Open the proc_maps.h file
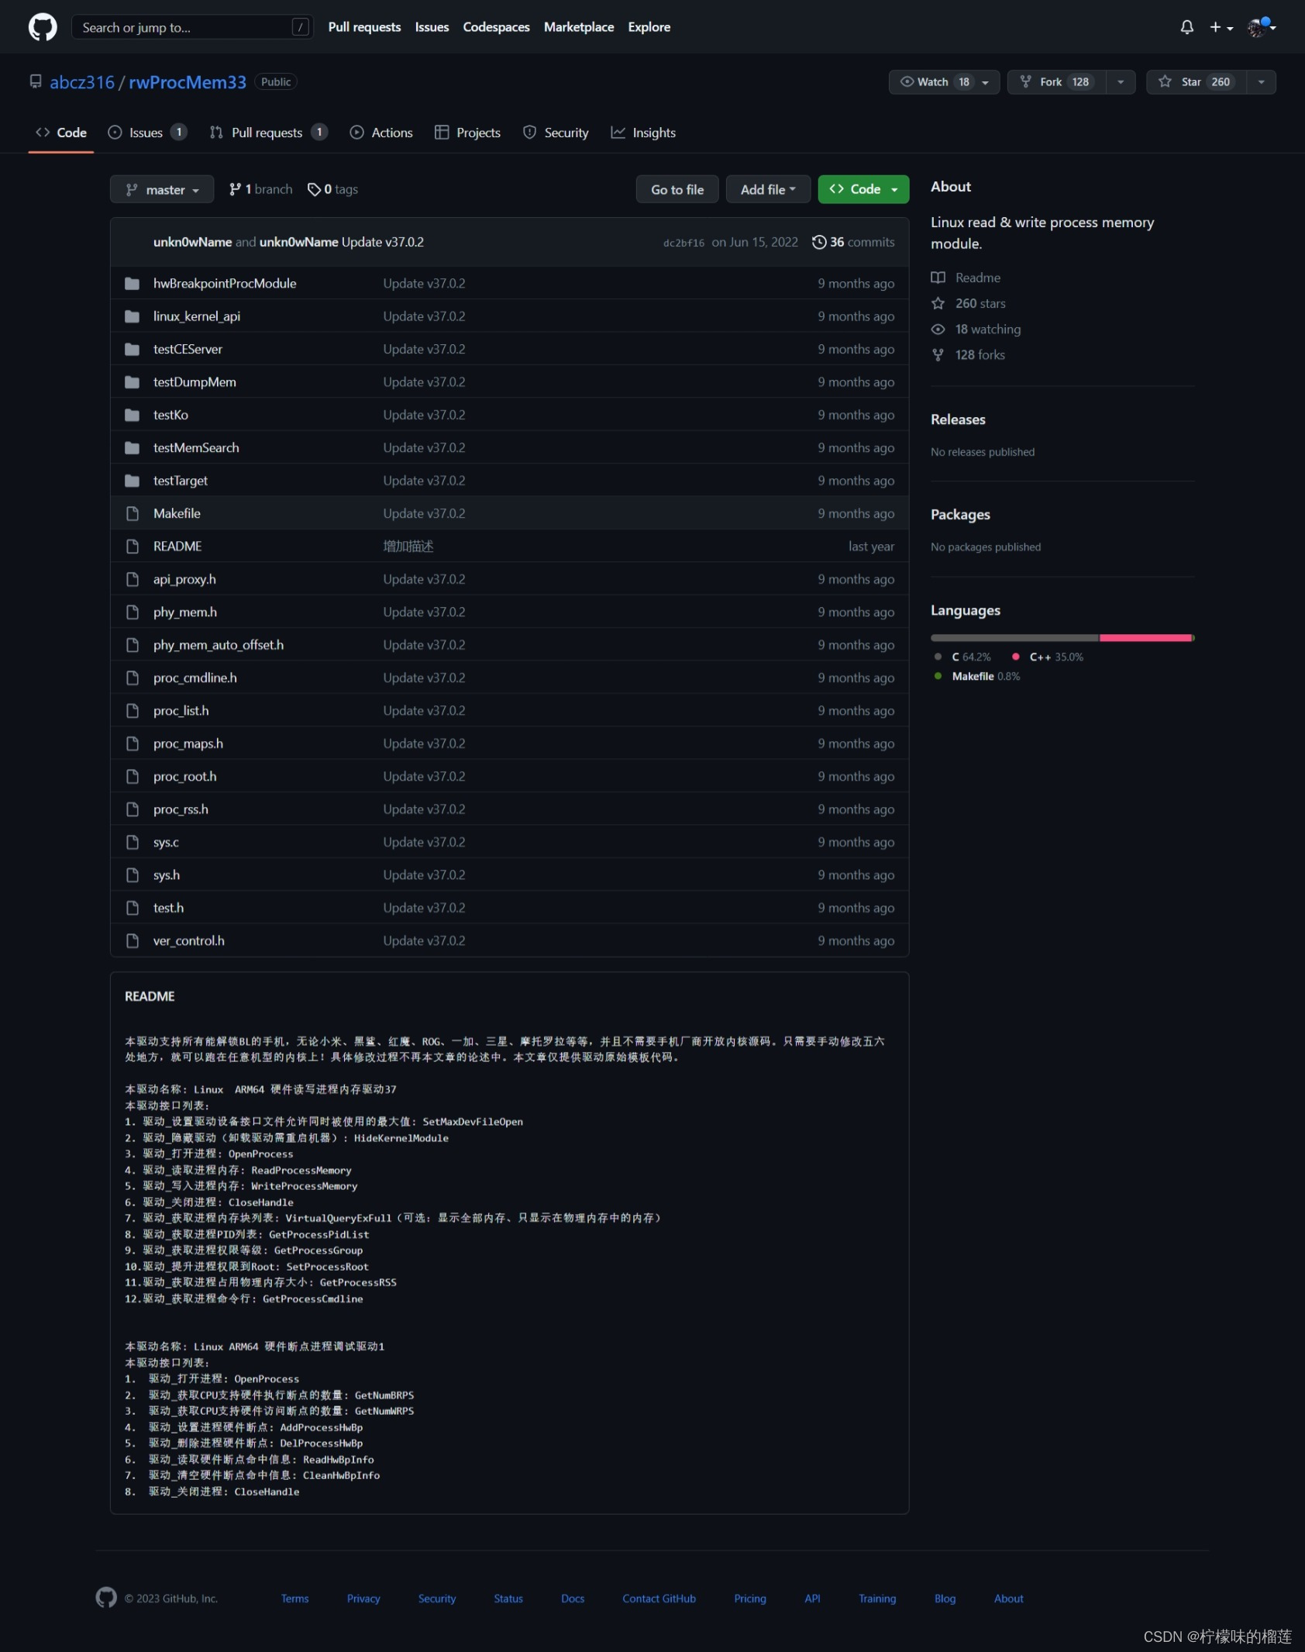Screen dimensions: 1305x1652 188,743
